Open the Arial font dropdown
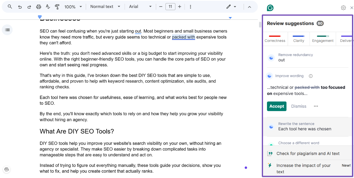 point(140,7)
